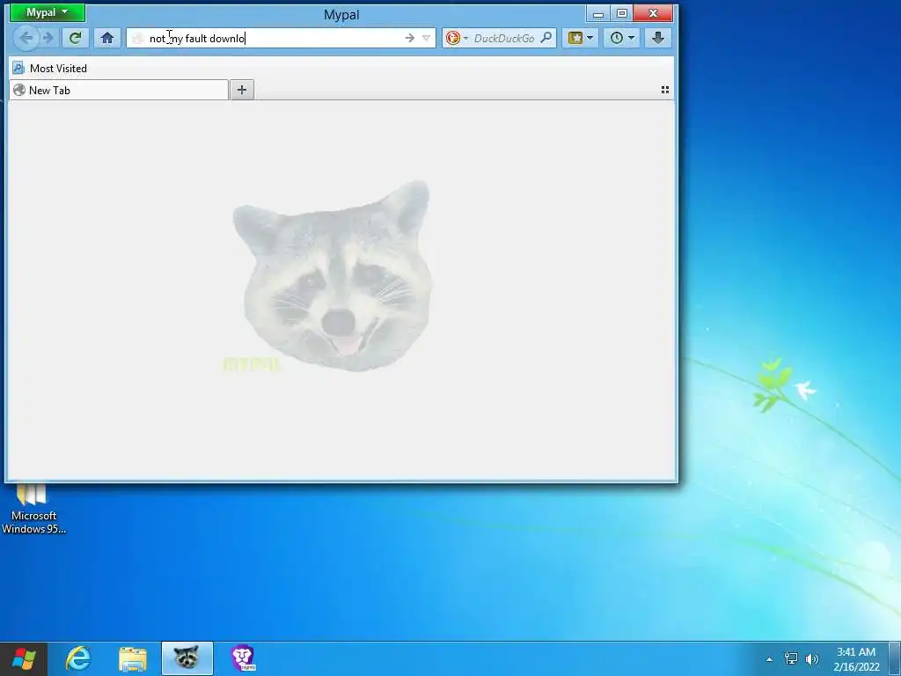Maximize the Mypal window

622,13
